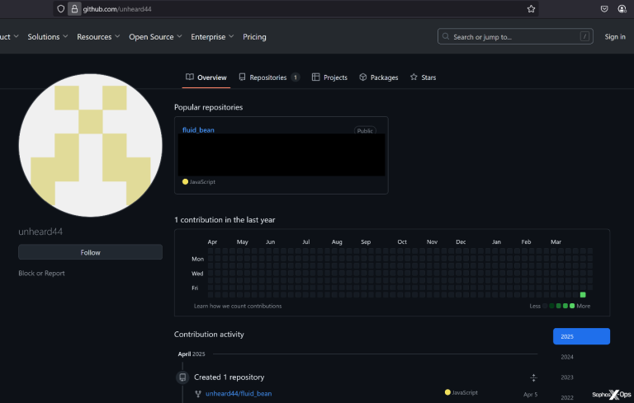Viewport: 634px width, 403px height.
Task: Switch to the Packages tab
Action: pyautogui.click(x=379, y=77)
